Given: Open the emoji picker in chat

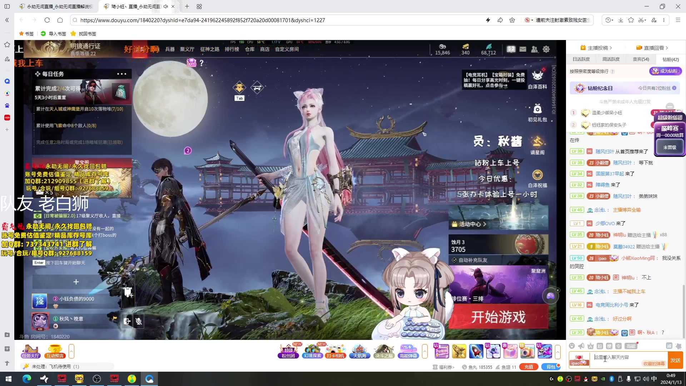Looking at the screenshot, I should click(572, 346).
